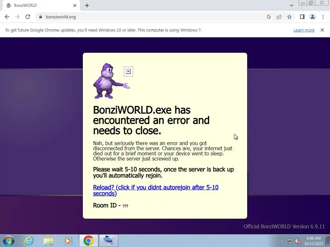Screen dimensions: 330x247
Task: Click the Room ID ??? text
Action: tap(111, 205)
